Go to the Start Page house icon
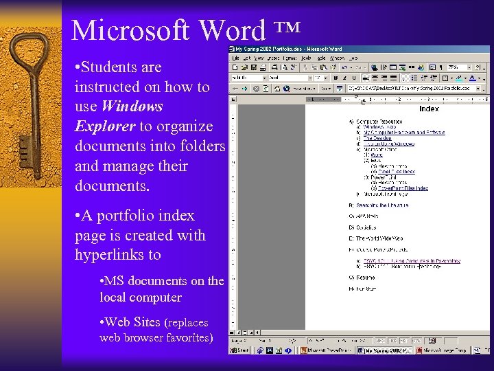This screenshot has width=494, height=371. [277, 89]
